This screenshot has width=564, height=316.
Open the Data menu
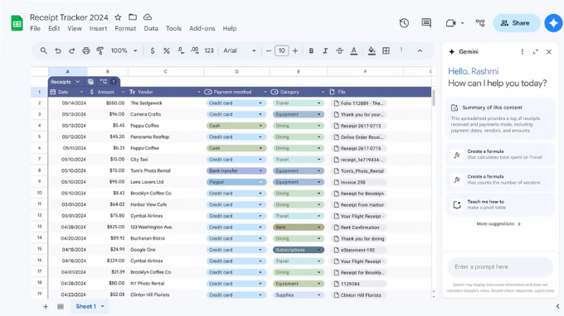151,28
